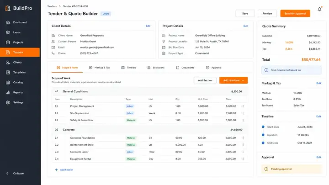Click Tenders breadcrumb link
329x185 pixels.
pyautogui.click(x=52, y=6)
